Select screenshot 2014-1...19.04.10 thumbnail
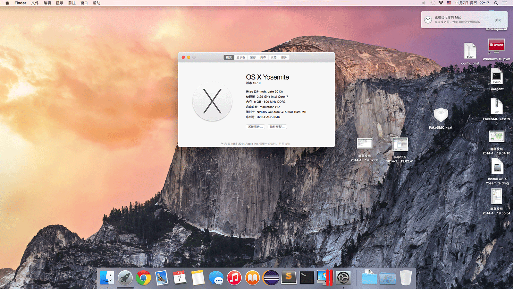513x289 pixels. click(496, 137)
